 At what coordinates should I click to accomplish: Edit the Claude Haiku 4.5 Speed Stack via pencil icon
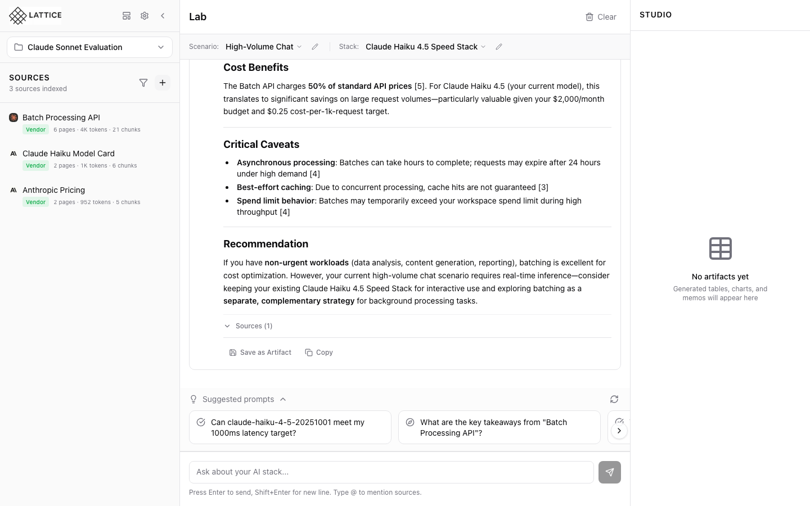(499, 47)
